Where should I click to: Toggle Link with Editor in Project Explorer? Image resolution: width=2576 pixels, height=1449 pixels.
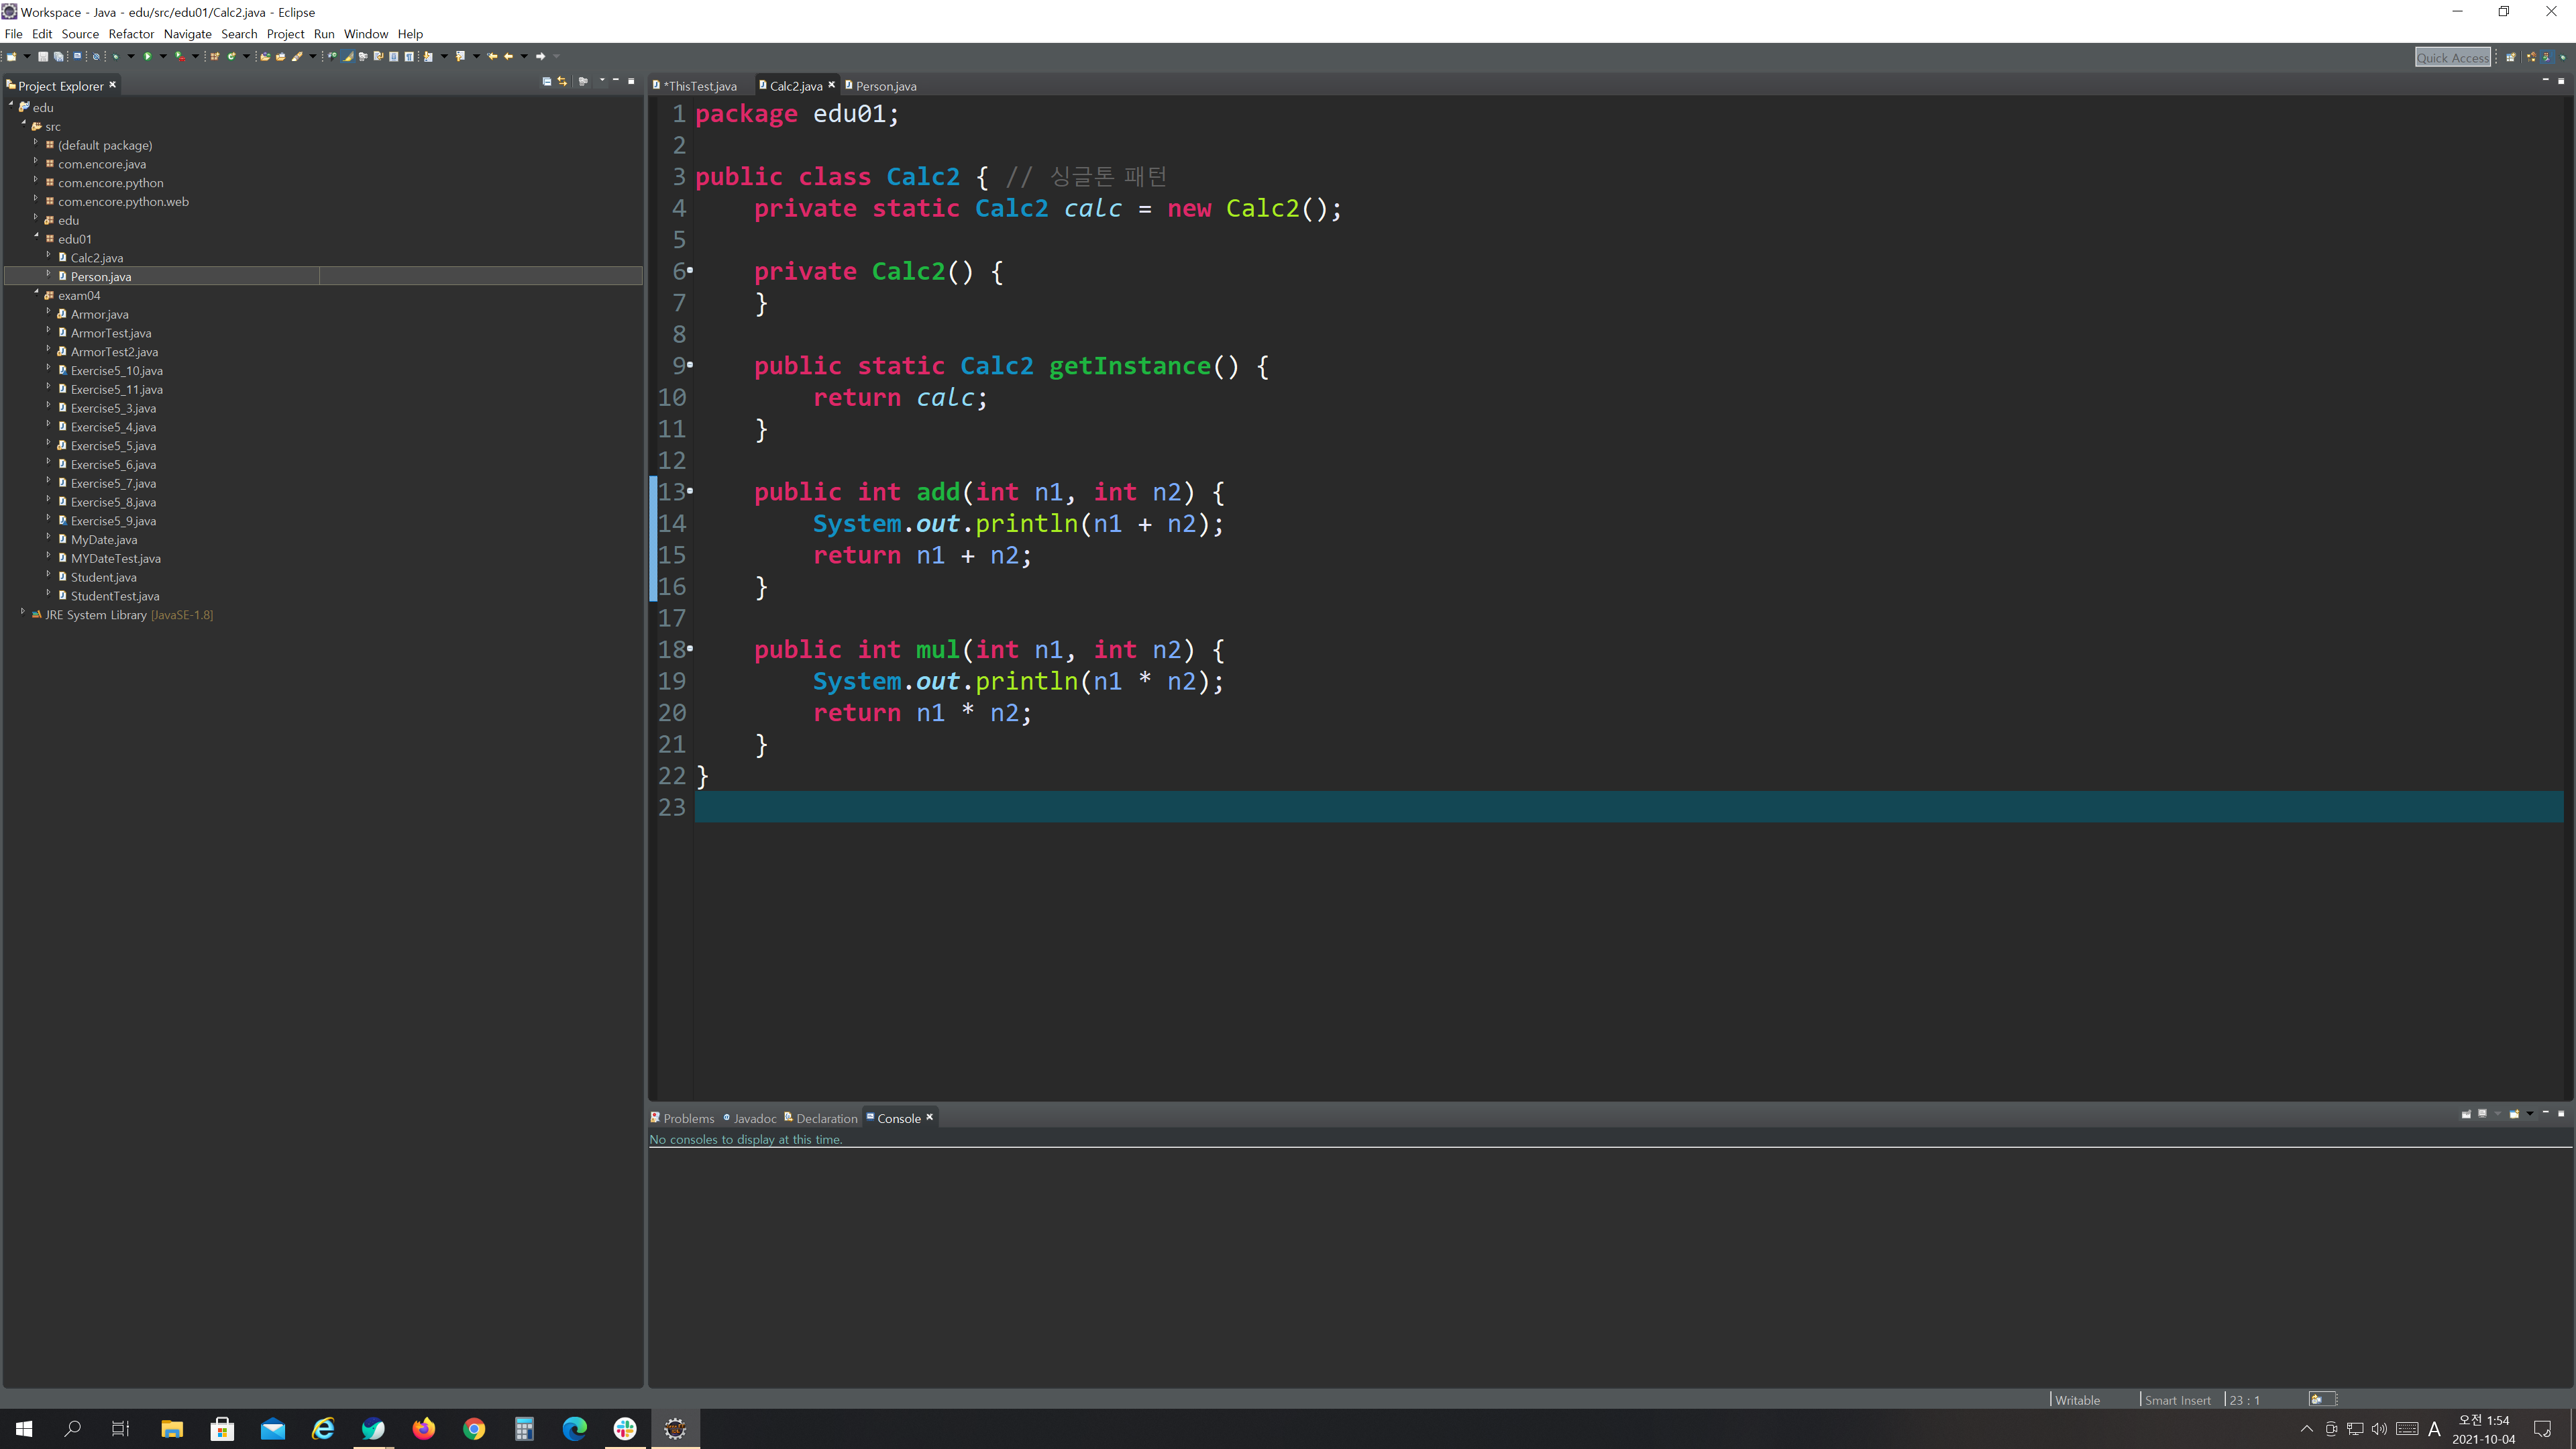pos(562,81)
